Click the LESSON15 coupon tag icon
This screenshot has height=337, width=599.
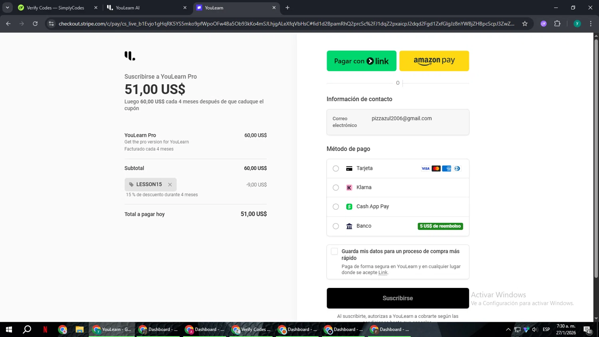[x=131, y=184]
